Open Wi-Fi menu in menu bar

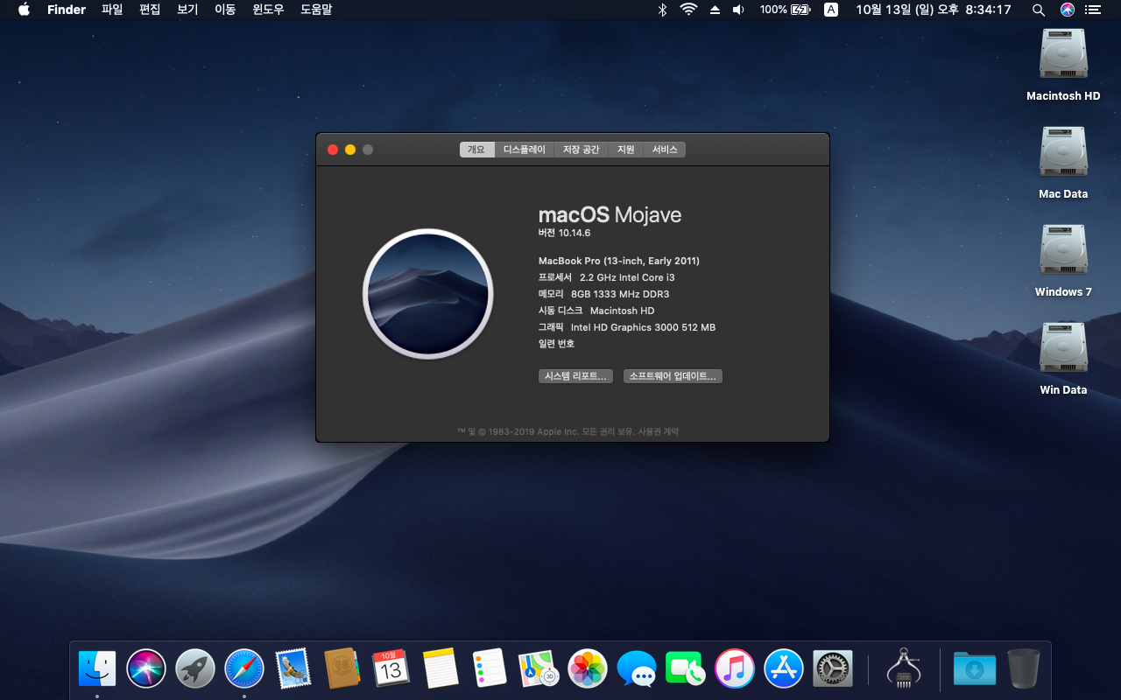(x=688, y=10)
